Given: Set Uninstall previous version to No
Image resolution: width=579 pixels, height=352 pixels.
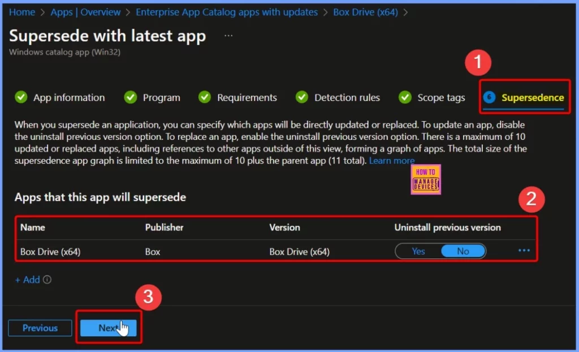Looking at the screenshot, I should (x=463, y=251).
